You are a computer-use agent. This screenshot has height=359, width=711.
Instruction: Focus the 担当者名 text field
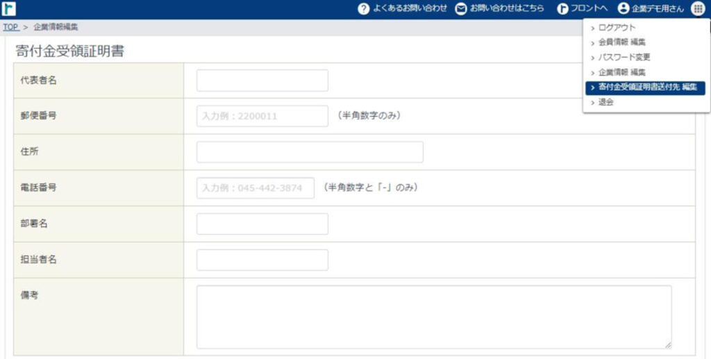point(262,260)
